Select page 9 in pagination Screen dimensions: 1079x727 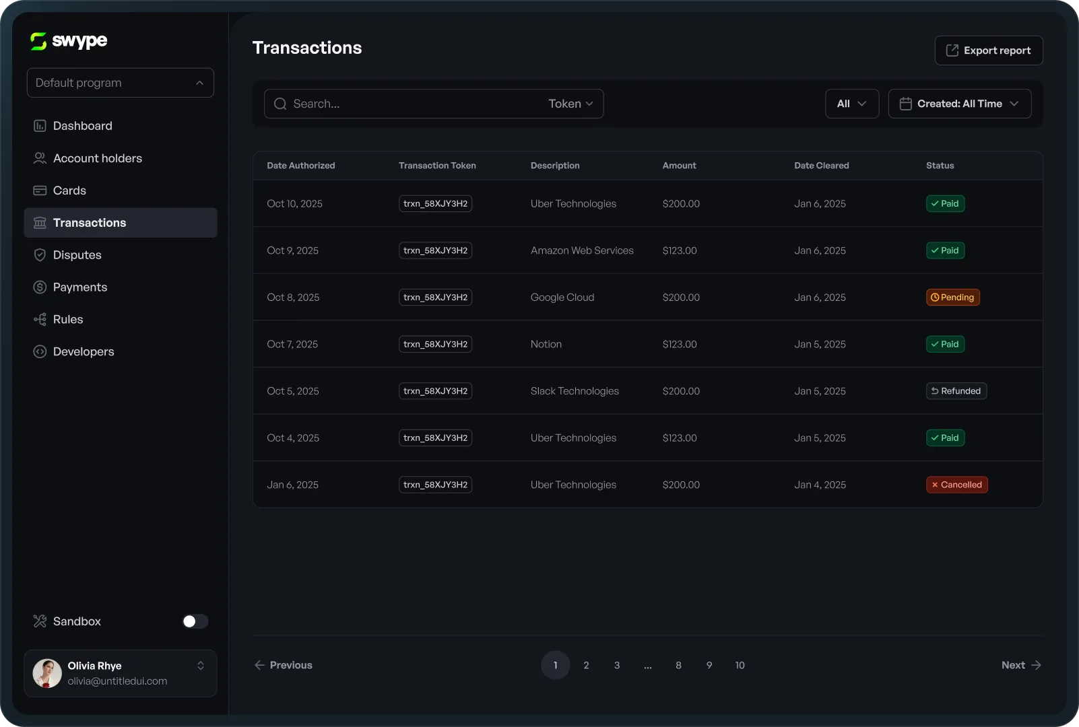(x=709, y=665)
